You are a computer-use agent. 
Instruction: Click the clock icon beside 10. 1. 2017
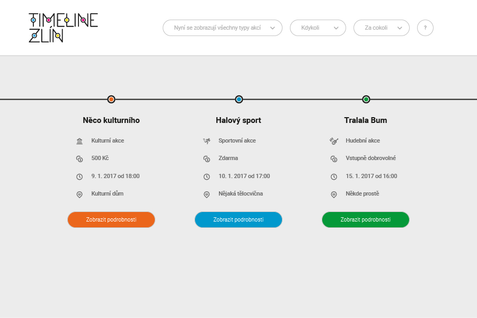click(207, 176)
